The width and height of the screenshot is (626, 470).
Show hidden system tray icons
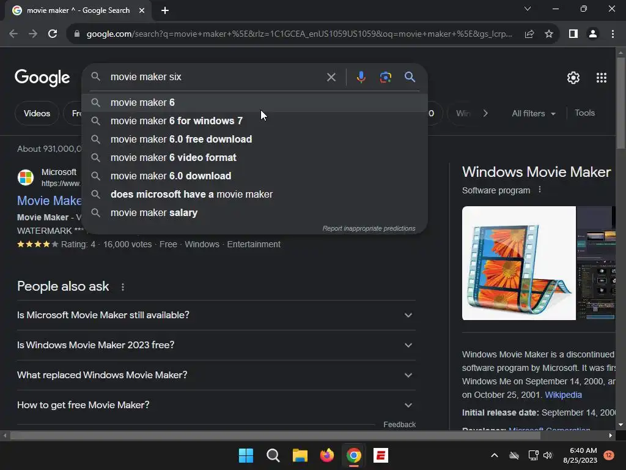494,455
